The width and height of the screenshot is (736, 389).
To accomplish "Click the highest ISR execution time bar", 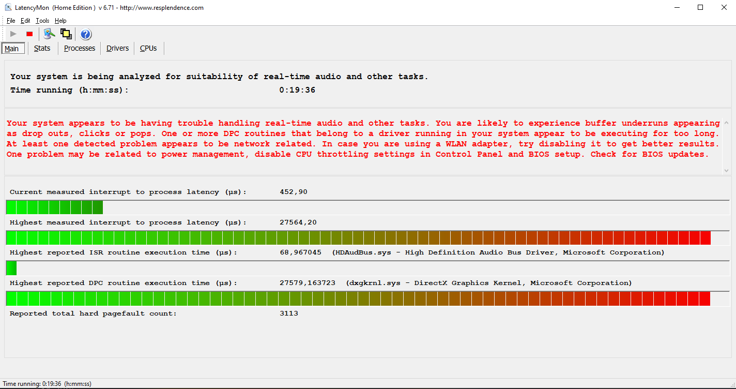I will pos(367,268).
